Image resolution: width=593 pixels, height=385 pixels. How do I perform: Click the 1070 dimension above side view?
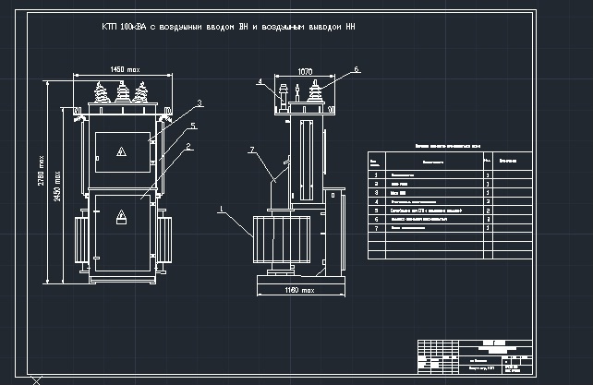305,71
